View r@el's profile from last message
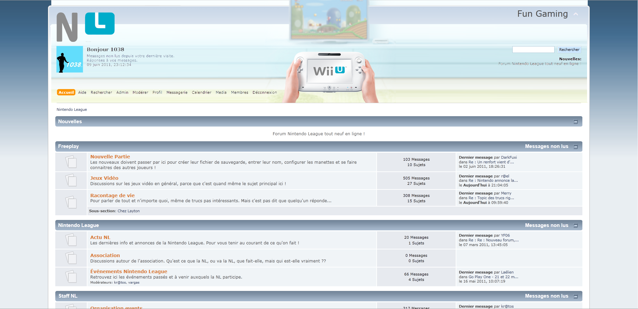The height and width of the screenshot is (309, 638). click(x=505, y=176)
